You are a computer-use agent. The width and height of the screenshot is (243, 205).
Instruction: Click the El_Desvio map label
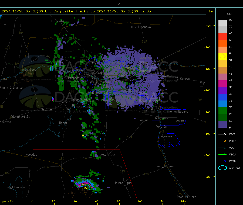coord(63,102)
